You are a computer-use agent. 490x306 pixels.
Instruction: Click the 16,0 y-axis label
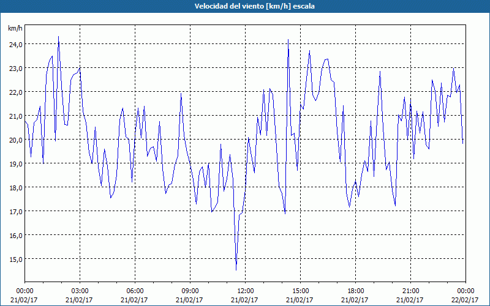(15, 235)
